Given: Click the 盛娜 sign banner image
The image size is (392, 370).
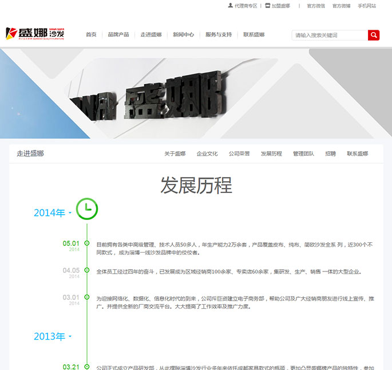Looking at the screenshot, I should click(196, 93).
